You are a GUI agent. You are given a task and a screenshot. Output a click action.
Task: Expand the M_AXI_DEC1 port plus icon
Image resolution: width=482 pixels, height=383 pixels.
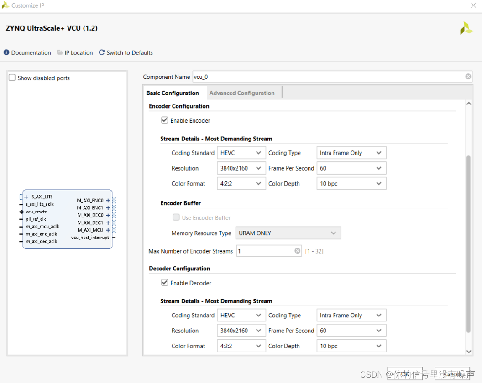[x=108, y=223]
